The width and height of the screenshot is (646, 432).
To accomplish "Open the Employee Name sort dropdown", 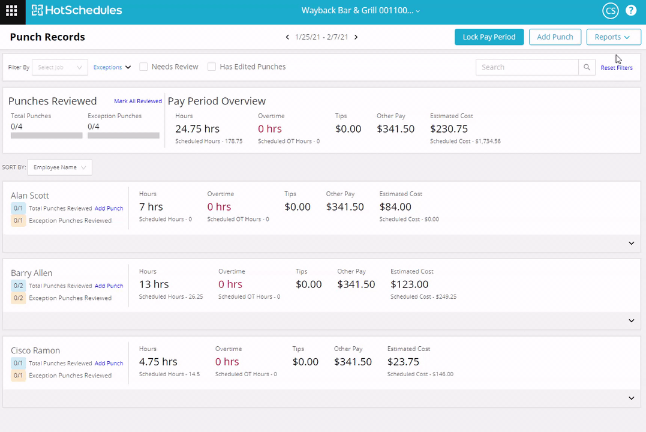I will tap(59, 167).
